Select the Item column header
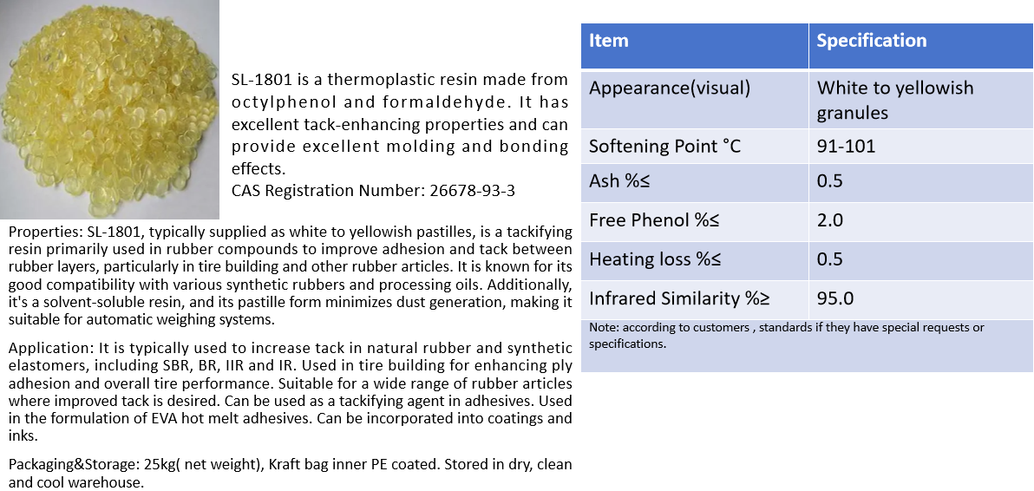Viewport: 1034px width, 491px height. click(x=609, y=41)
